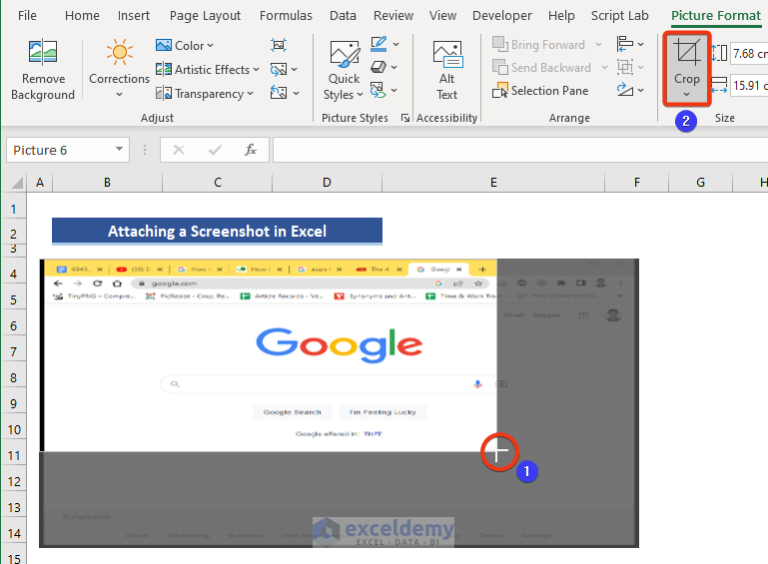
Task: Open the Picture Styles dialog launcher
Action: click(x=405, y=118)
